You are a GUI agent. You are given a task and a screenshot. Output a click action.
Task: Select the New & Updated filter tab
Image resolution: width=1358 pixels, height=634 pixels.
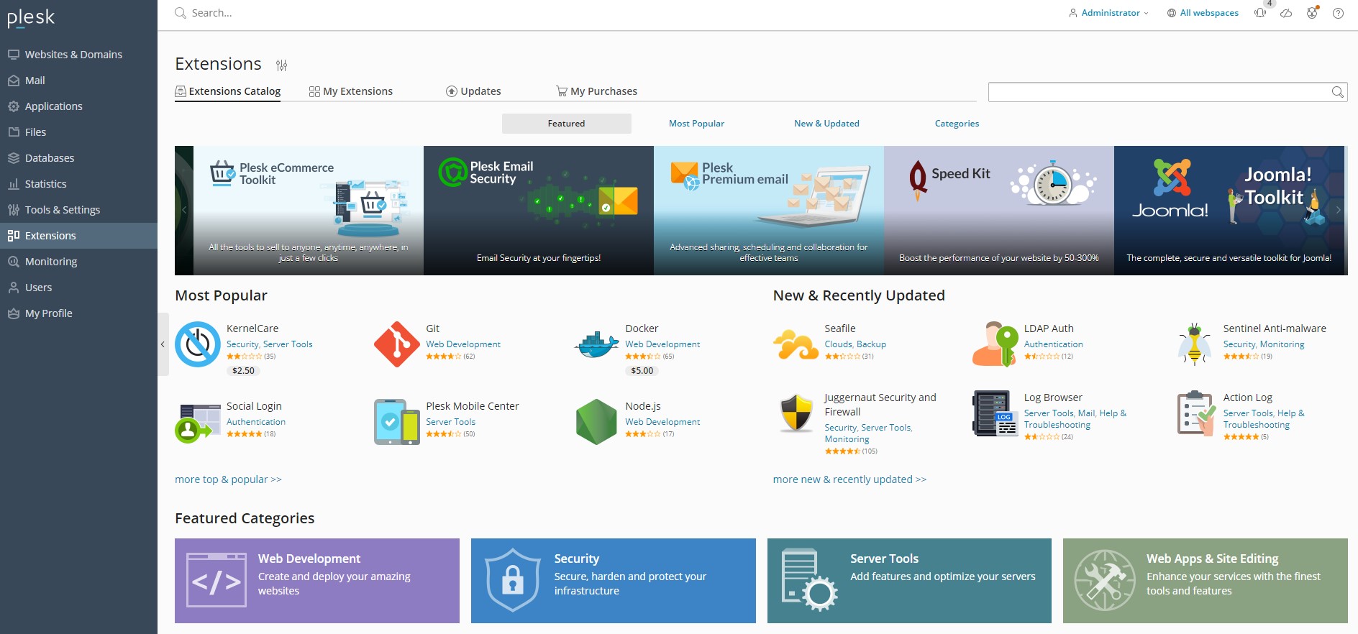point(826,124)
